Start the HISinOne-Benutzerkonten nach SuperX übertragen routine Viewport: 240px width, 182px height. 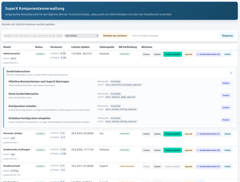(226, 83)
